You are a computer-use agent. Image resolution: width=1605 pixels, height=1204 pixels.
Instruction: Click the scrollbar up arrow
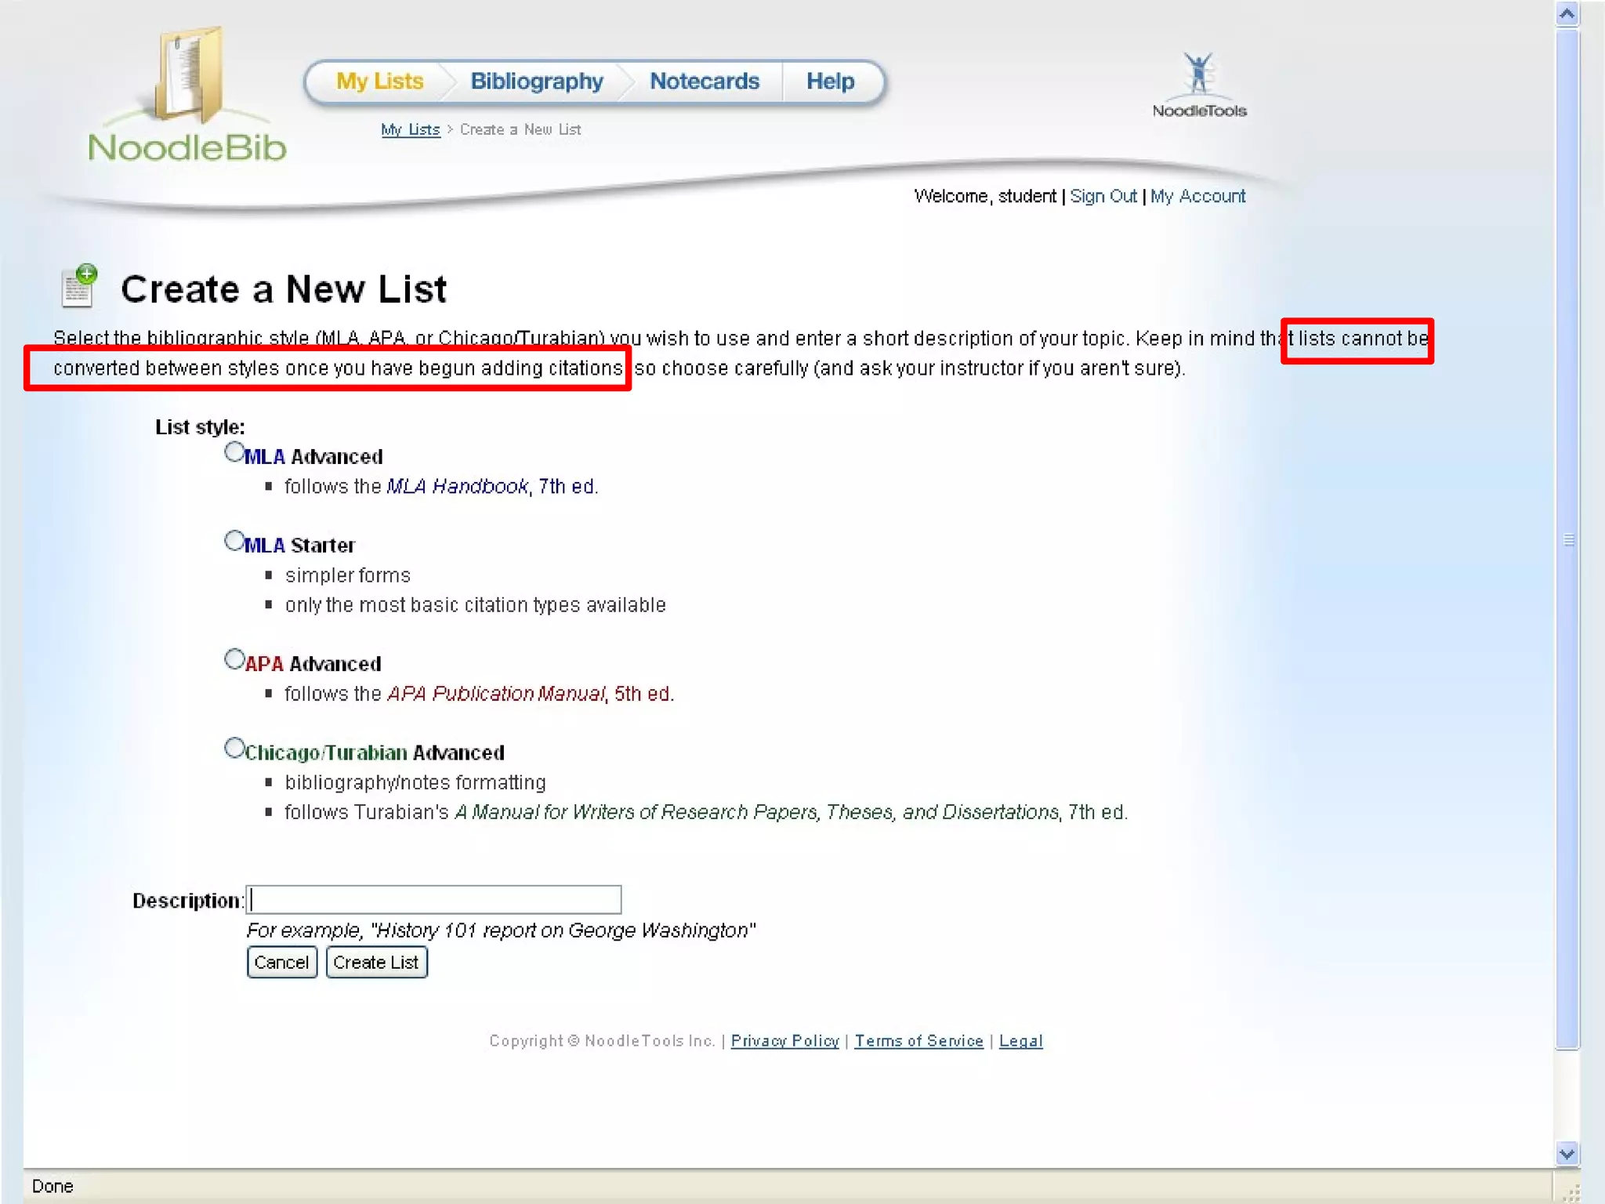1567,13
